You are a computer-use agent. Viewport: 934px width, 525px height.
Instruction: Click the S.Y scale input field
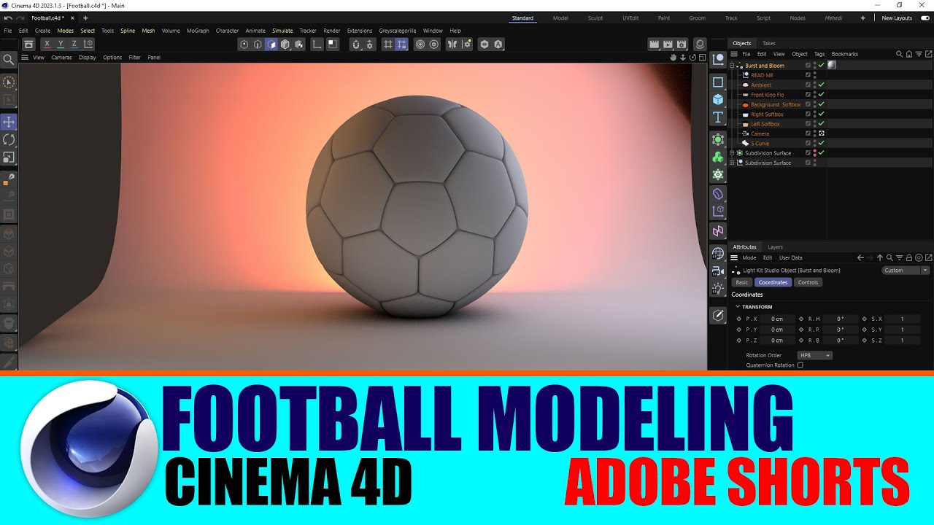tap(903, 330)
